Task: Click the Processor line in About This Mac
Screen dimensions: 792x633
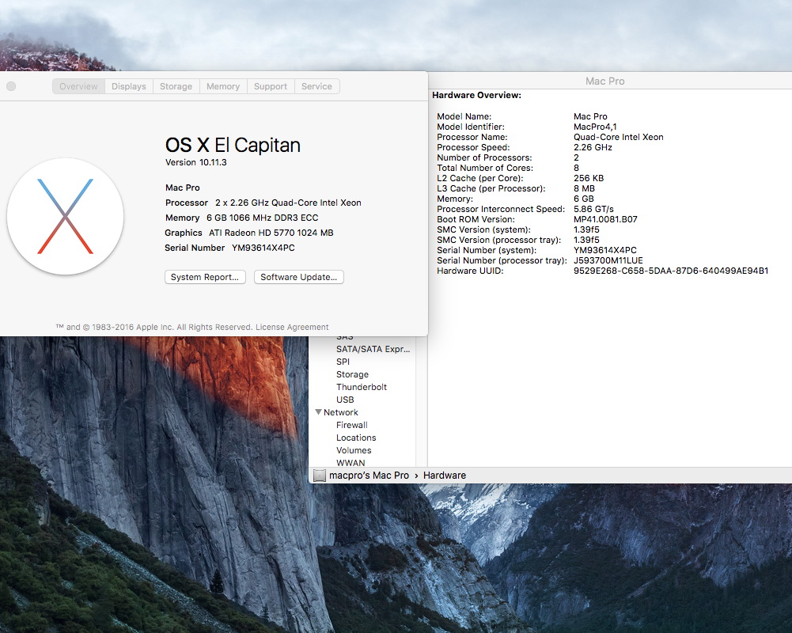Action: pos(263,203)
